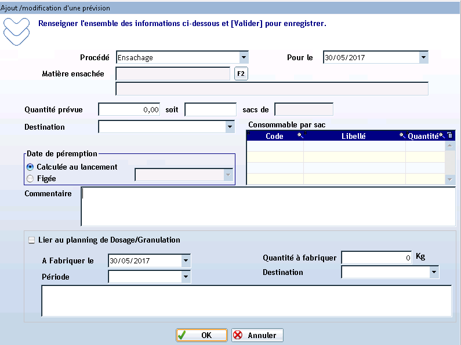The image size is (461, 345).
Task: Choose the Figée expiry date option
Action: (30, 178)
